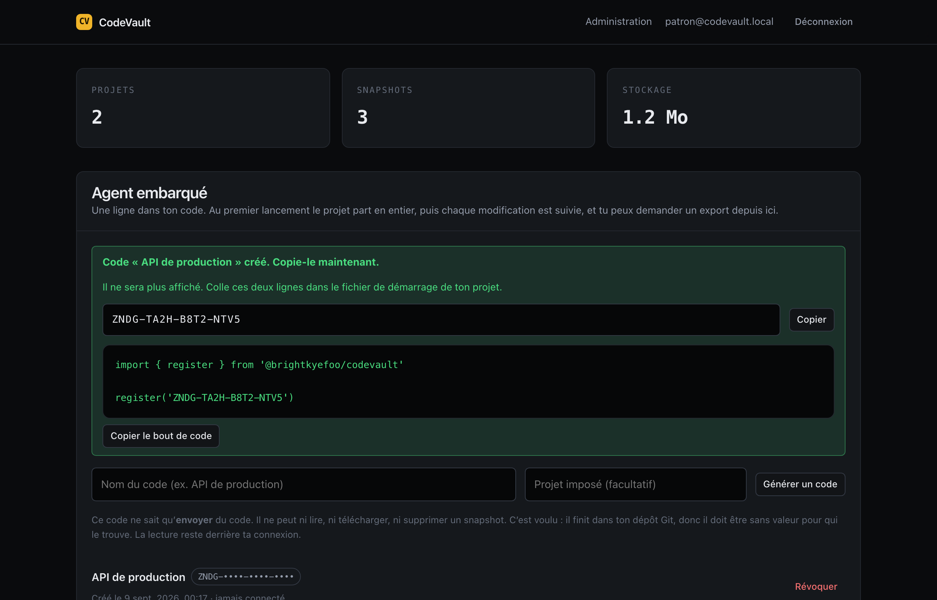
Task: Click the Projets stat card value 2
Action: pos(97,117)
